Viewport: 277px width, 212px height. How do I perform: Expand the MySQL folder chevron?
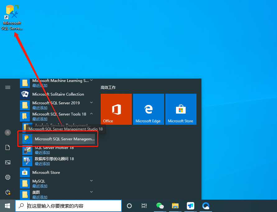tap(91, 181)
